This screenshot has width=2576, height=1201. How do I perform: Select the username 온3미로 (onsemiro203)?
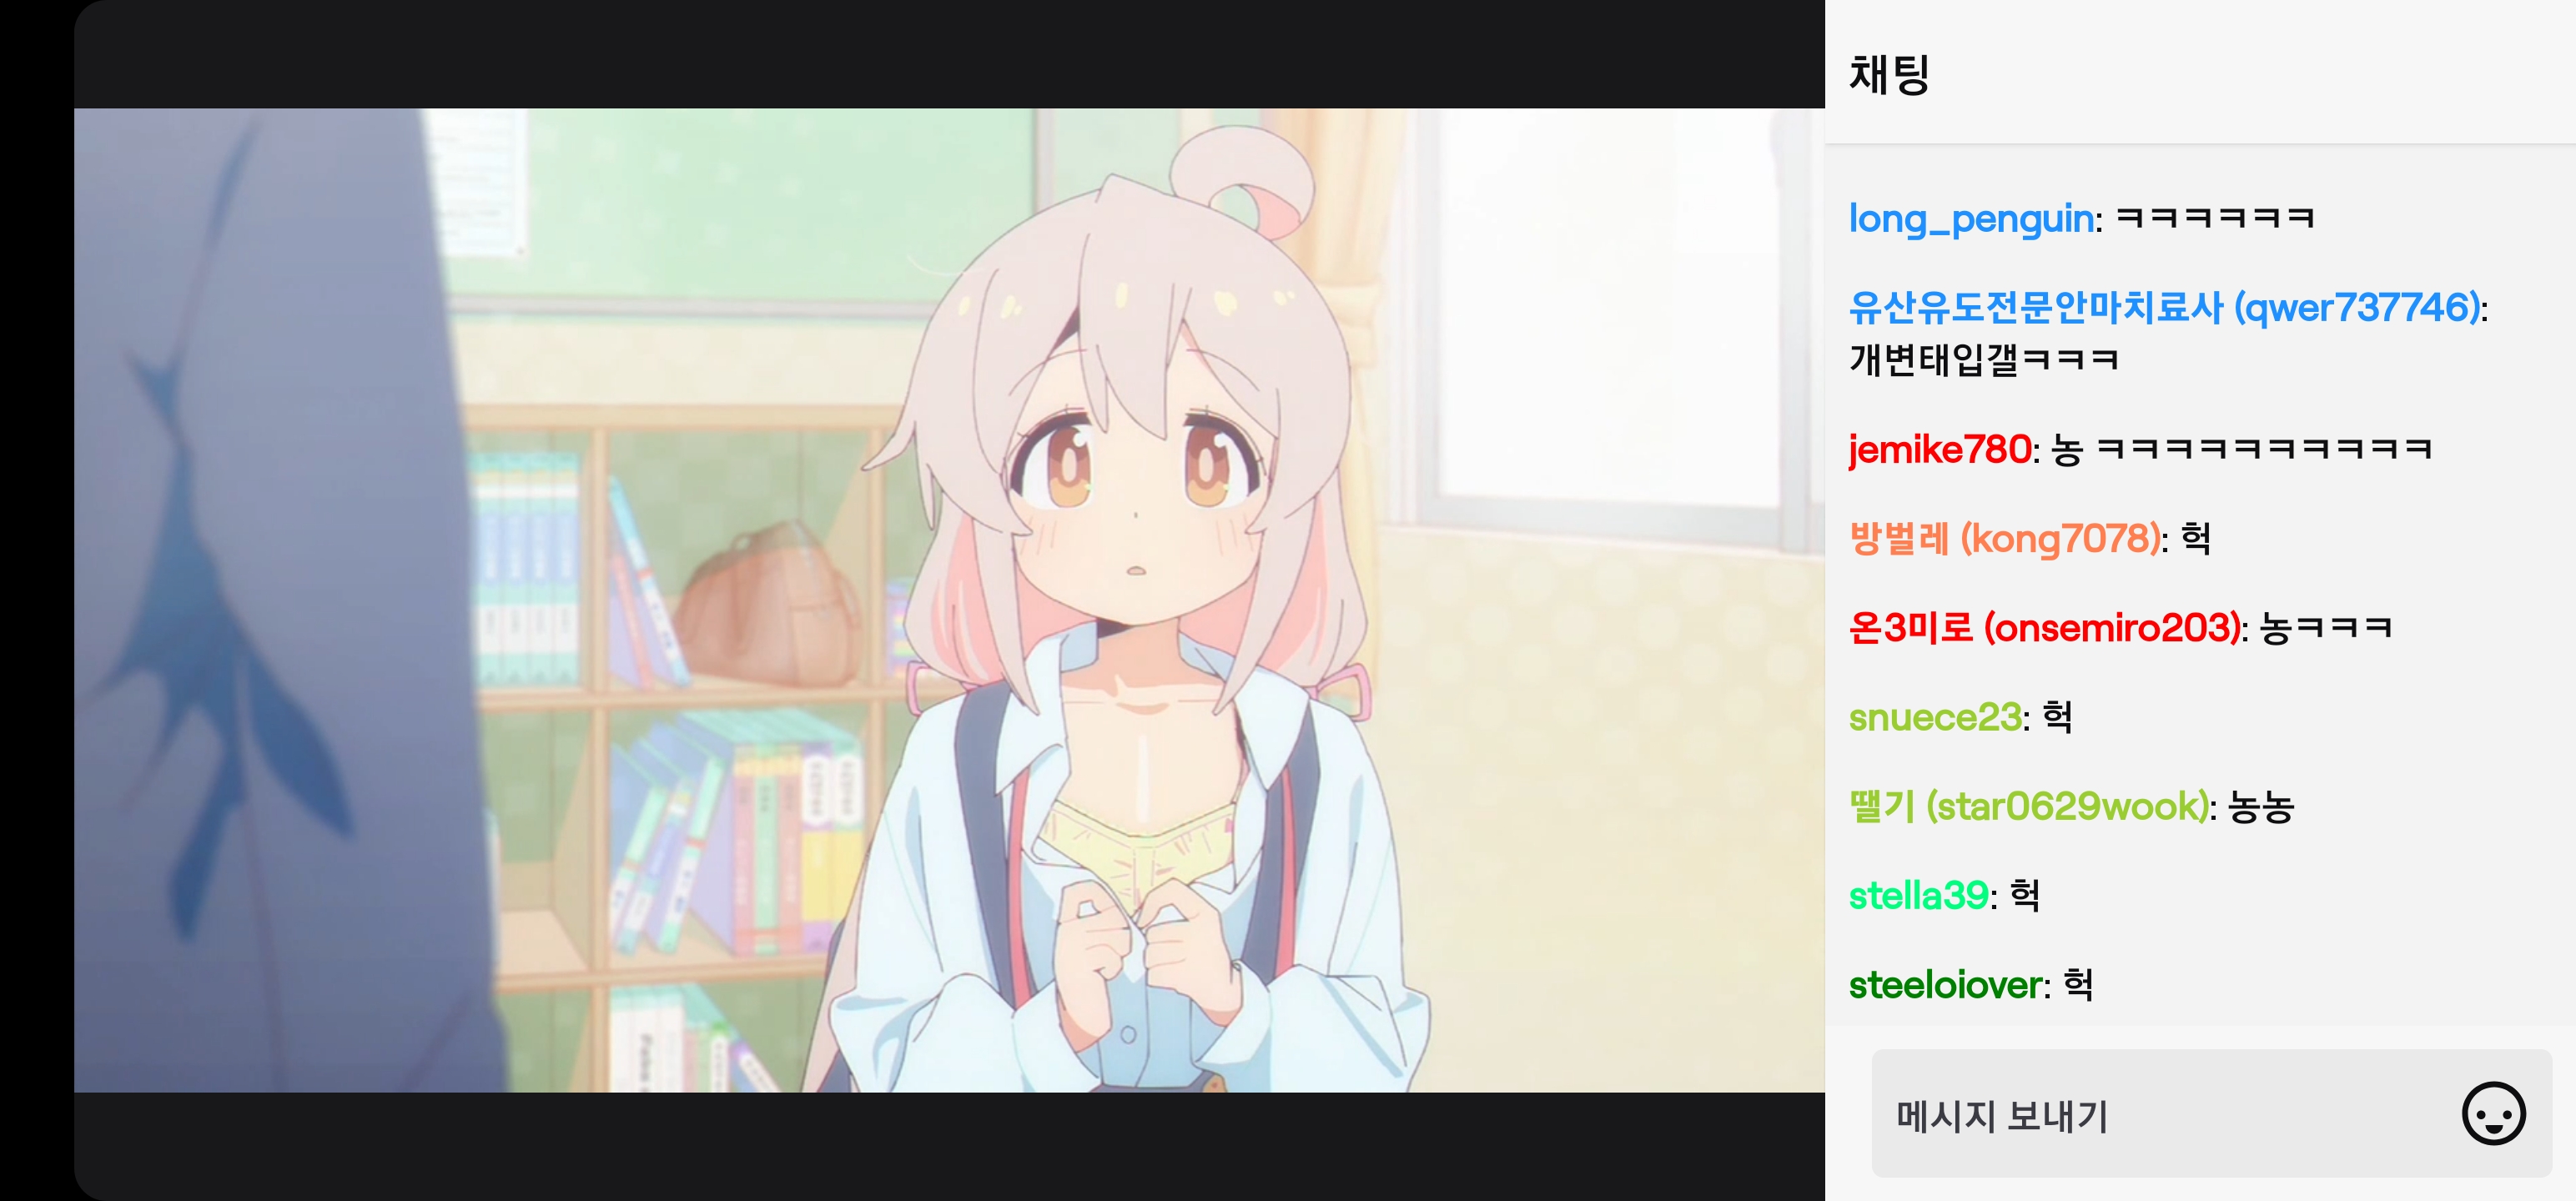click(2045, 628)
